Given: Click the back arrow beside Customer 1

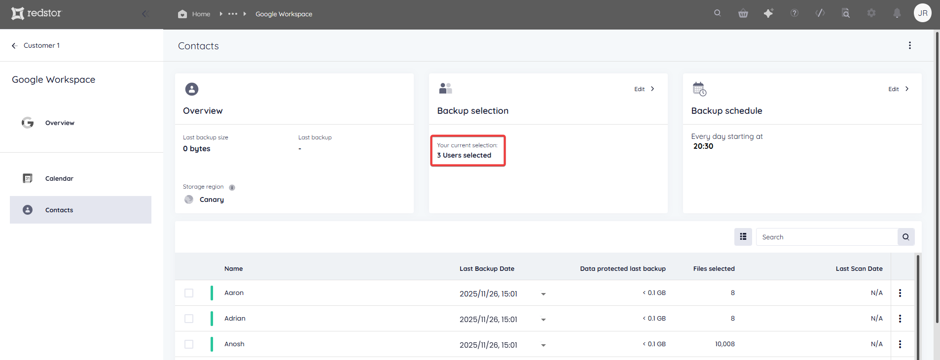Looking at the screenshot, I should pos(14,45).
